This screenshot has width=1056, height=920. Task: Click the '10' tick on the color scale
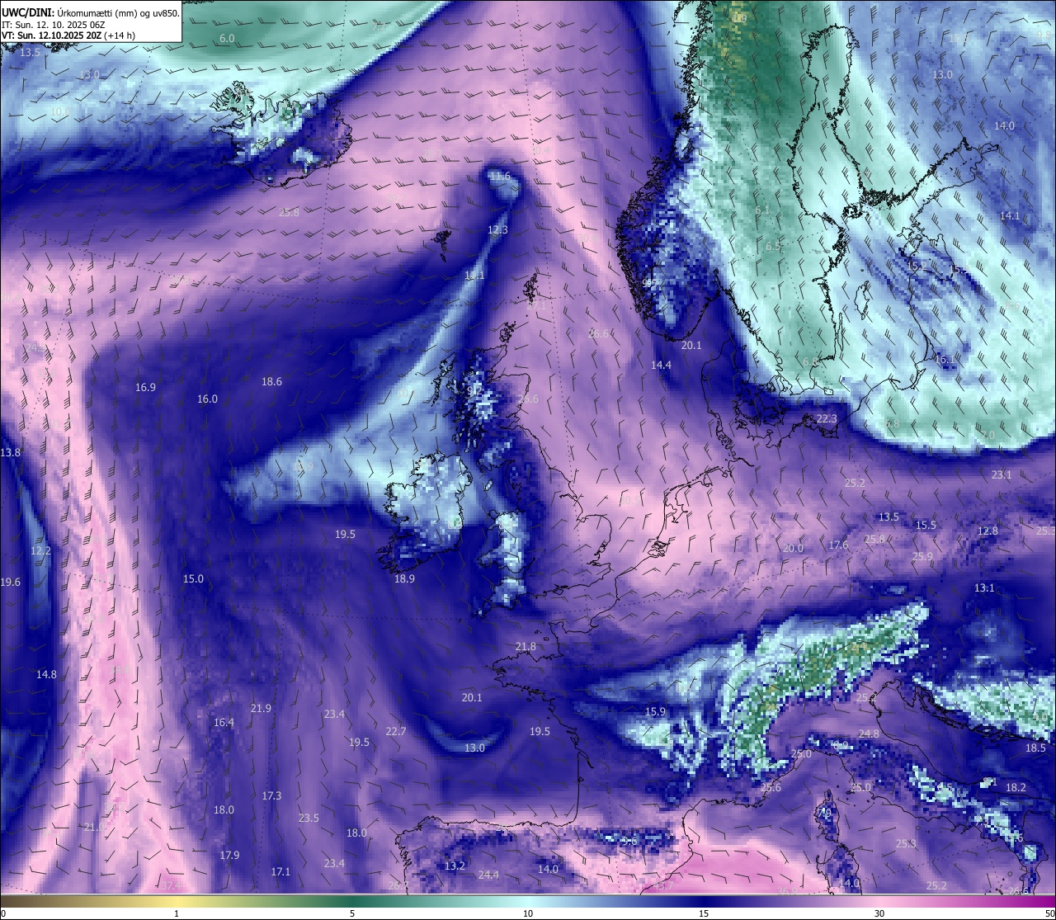tap(528, 913)
